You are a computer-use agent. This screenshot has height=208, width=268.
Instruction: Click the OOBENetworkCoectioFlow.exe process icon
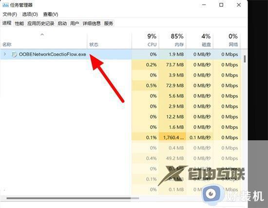14,55
